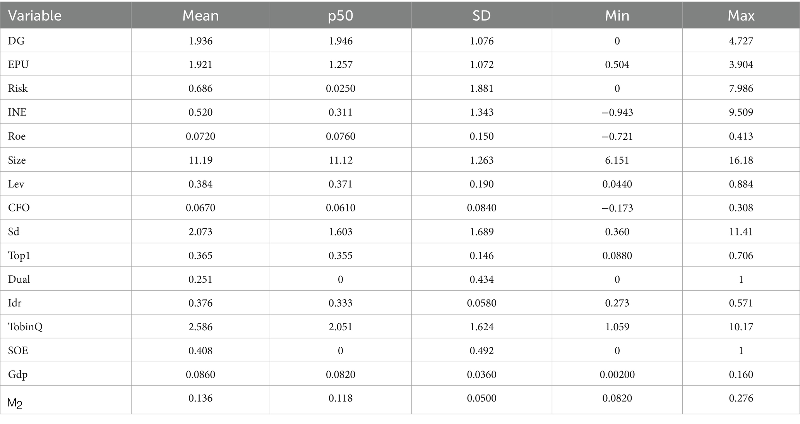The height and width of the screenshot is (424, 800).
Task: Select the Mean column header
Action: coord(200,15)
